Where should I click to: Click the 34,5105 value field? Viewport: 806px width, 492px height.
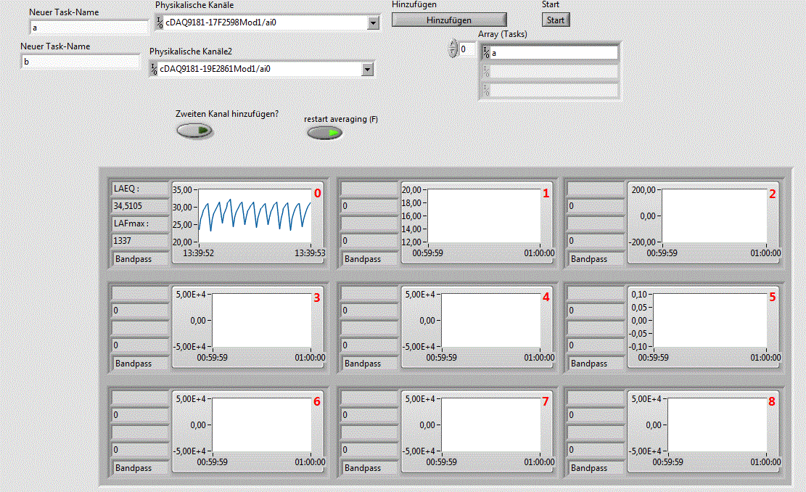pos(140,206)
